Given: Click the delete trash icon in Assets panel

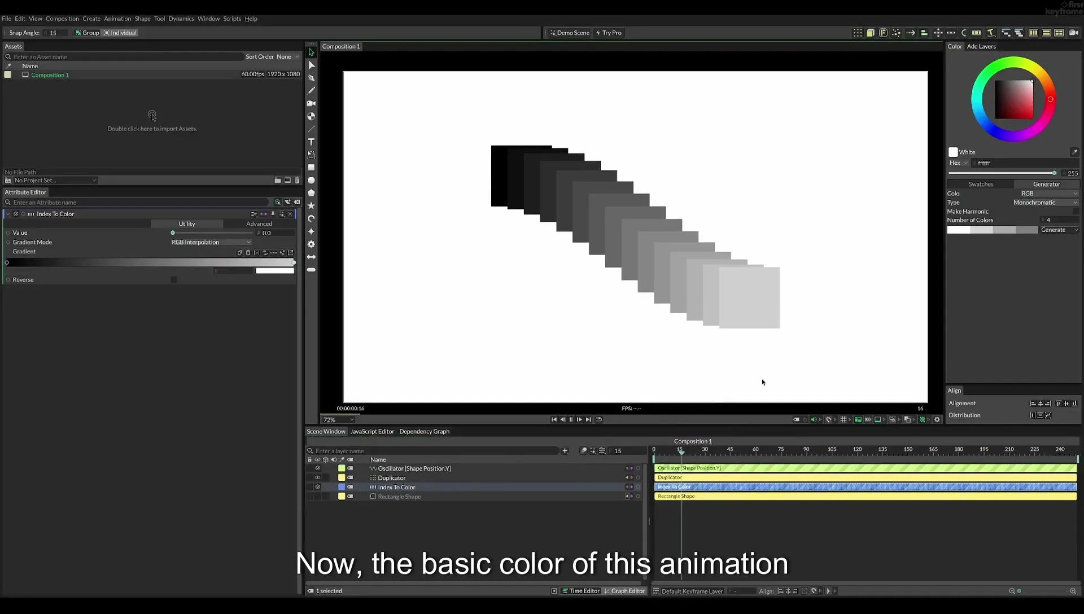Looking at the screenshot, I should 297,181.
